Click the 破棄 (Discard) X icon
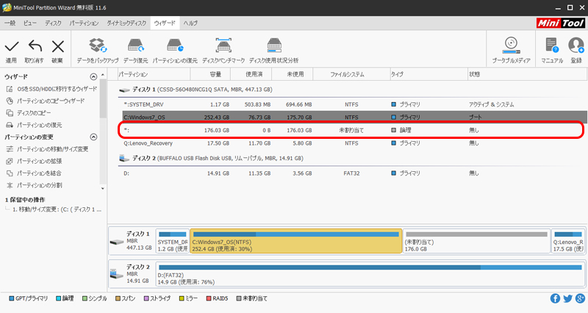 click(58, 47)
